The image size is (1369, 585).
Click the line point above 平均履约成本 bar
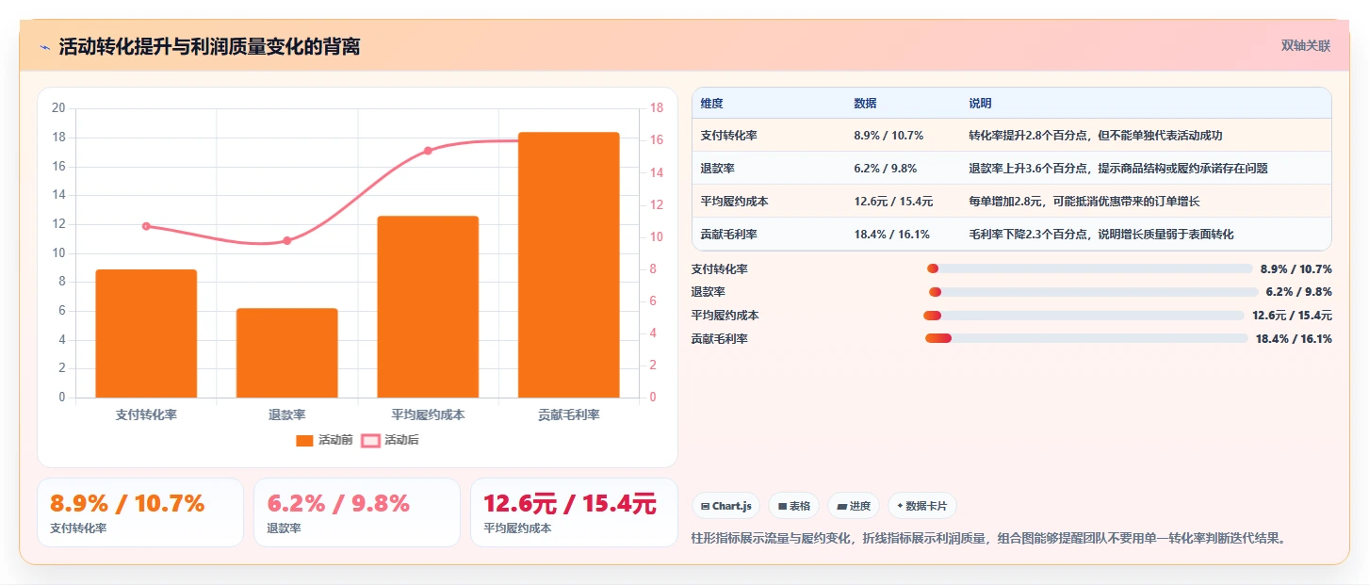point(428,151)
